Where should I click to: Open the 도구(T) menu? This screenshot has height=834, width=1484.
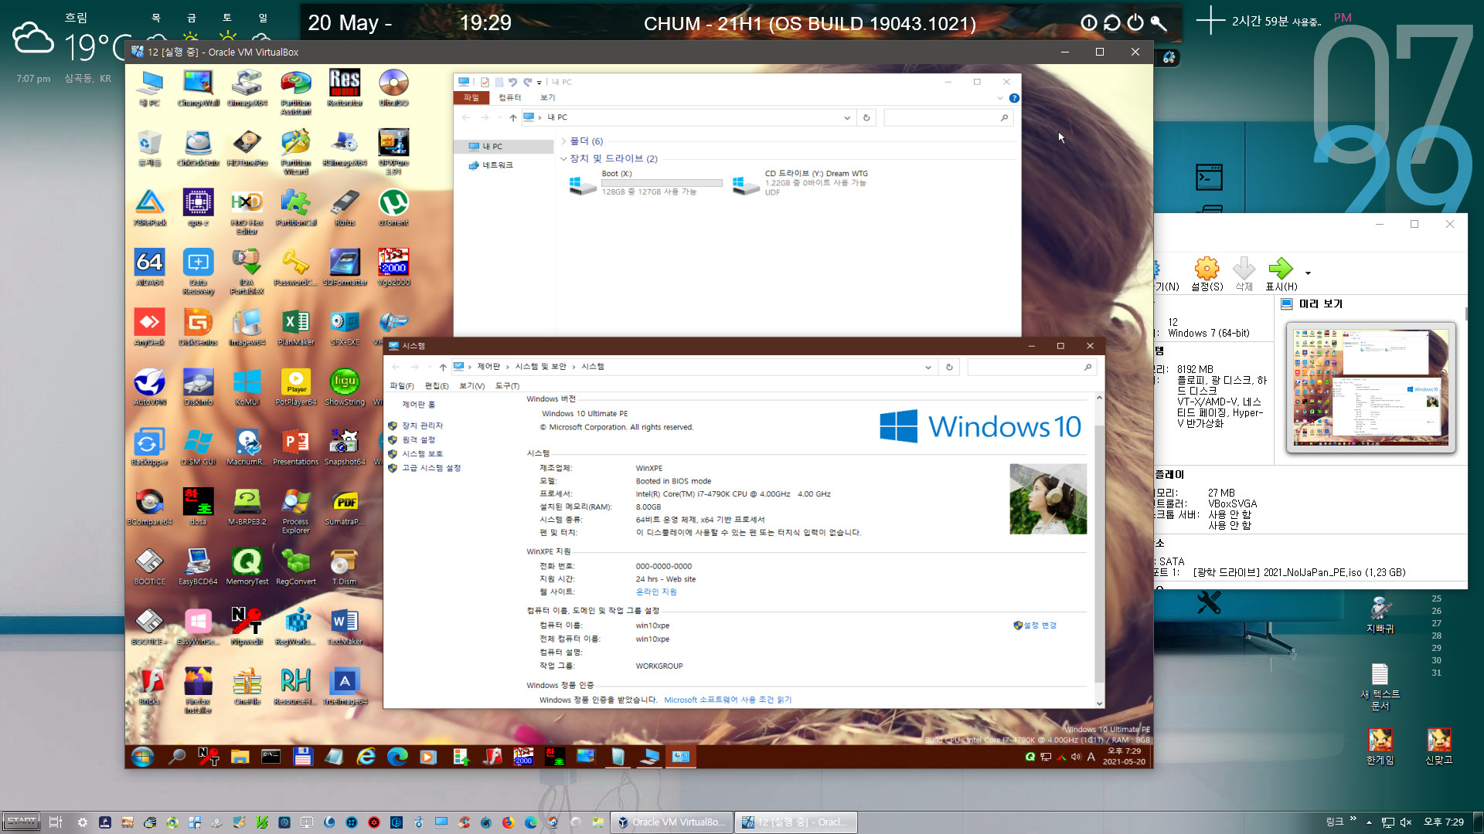[507, 386]
